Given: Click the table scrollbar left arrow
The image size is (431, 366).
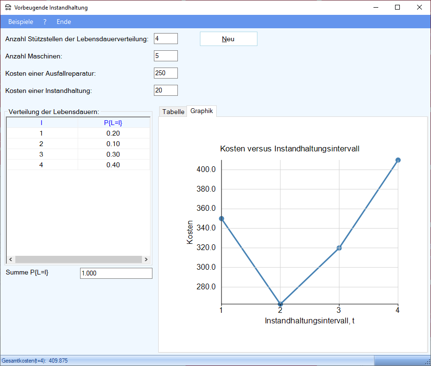Looking at the screenshot, I should point(11,259).
